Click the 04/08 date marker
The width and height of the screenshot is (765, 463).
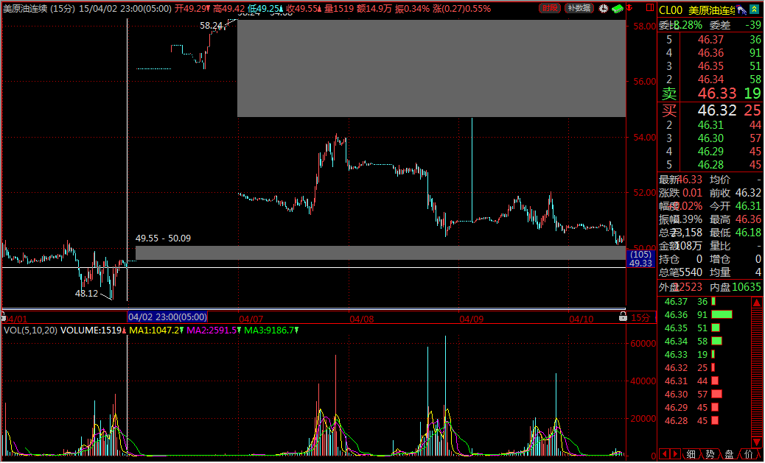(x=362, y=319)
